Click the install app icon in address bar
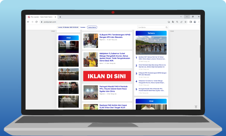The width and height of the screenshot is (226, 136). tap(169, 22)
